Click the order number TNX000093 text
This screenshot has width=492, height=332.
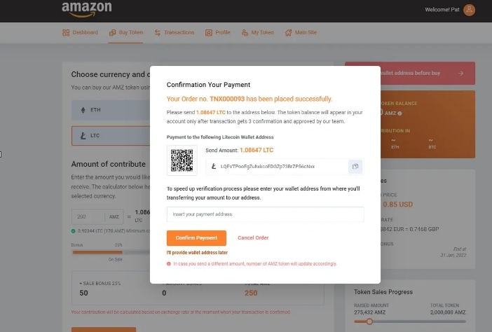pyautogui.click(x=227, y=99)
